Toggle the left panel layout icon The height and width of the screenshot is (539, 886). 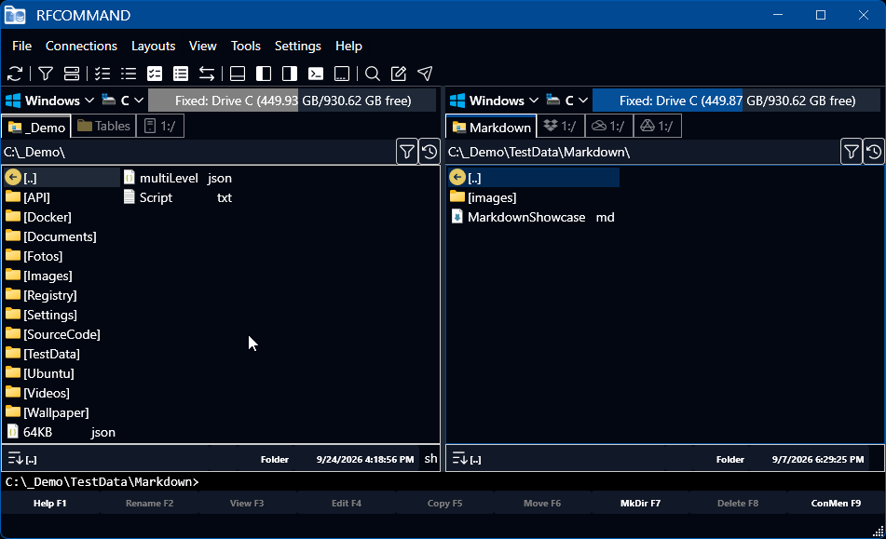click(264, 74)
